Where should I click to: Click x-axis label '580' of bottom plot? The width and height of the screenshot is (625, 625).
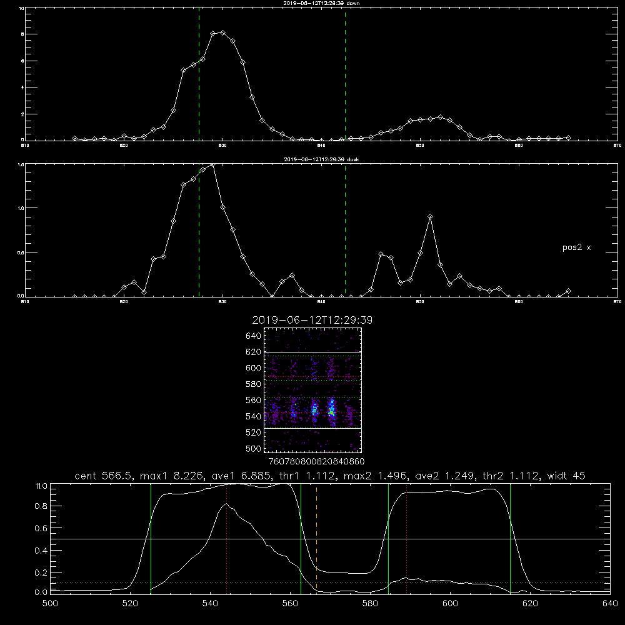[370, 604]
